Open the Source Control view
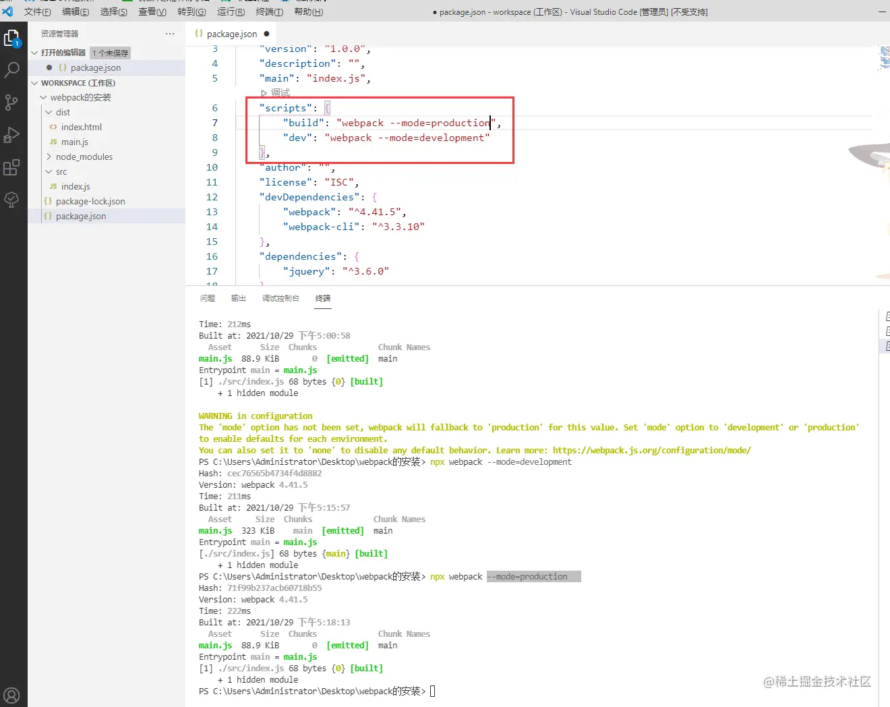 [11, 102]
